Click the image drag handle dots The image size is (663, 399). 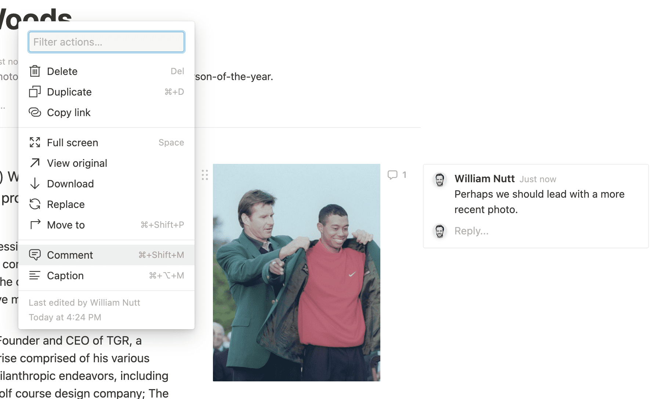coord(204,175)
